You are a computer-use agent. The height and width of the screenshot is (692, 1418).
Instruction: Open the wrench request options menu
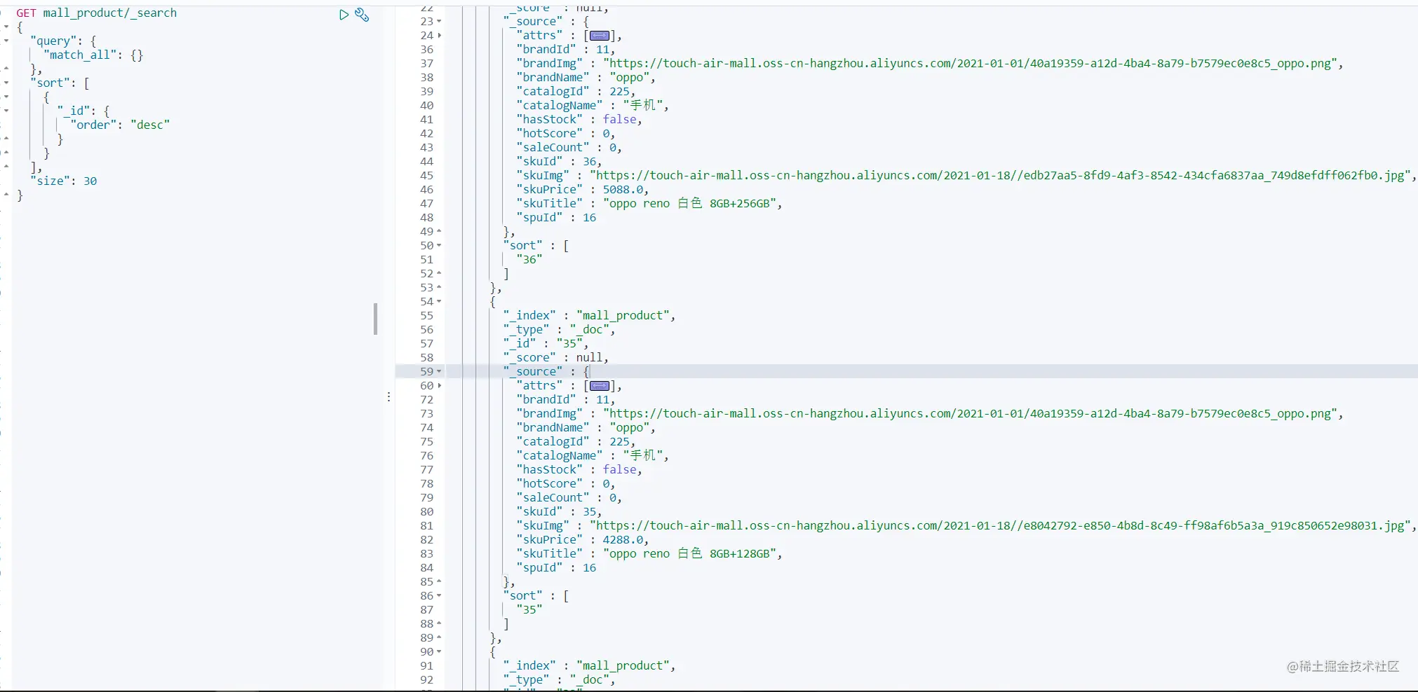click(362, 15)
